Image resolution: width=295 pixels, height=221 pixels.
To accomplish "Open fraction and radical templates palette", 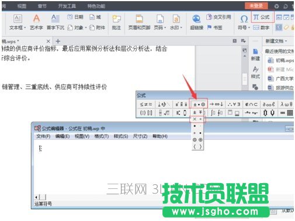I will (164, 113).
